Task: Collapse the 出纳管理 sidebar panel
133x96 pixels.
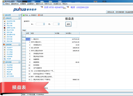Action: pos(19,45)
